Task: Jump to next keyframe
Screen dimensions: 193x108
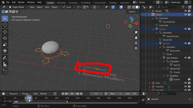Action: coord(77,94)
